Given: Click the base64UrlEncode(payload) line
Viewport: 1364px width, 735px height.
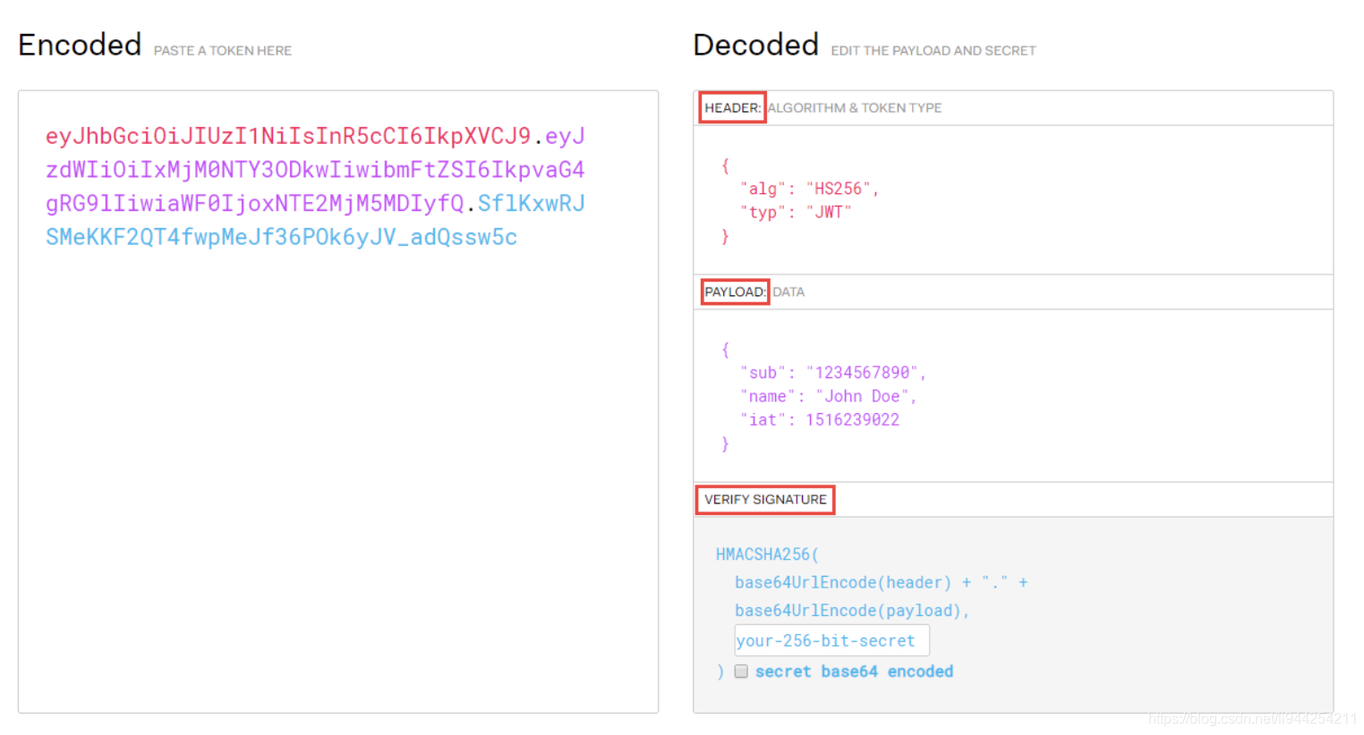Looking at the screenshot, I should pyautogui.click(x=851, y=611).
